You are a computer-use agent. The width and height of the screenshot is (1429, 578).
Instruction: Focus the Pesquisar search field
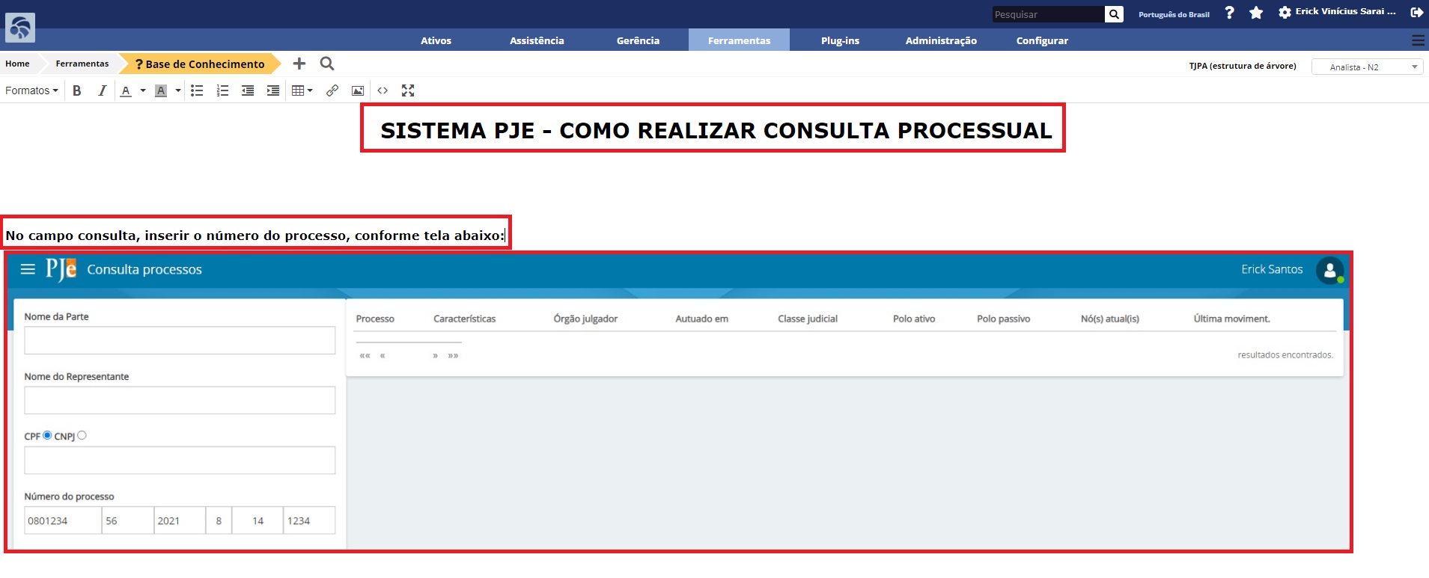pyautogui.click(x=1048, y=14)
